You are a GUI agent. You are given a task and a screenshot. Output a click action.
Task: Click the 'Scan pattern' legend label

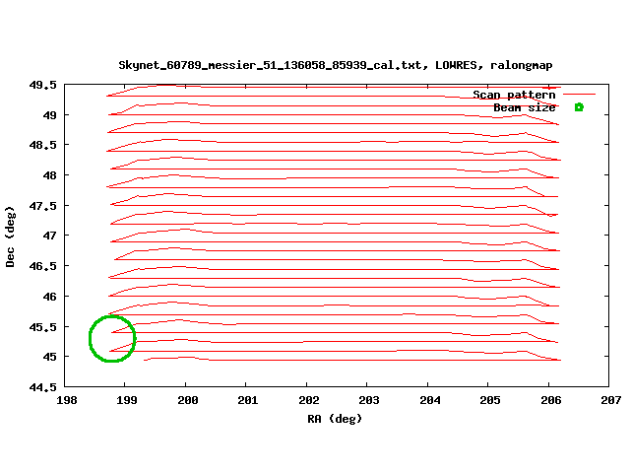click(x=514, y=95)
